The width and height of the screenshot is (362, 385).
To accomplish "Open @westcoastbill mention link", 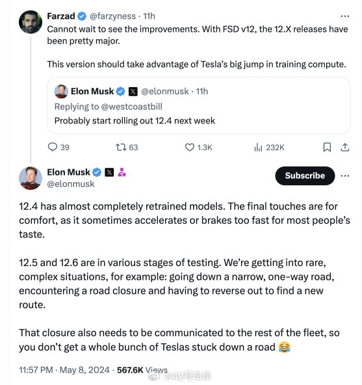I will (131, 107).
